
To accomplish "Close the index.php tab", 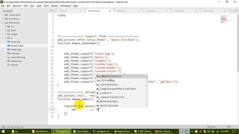I will pos(139,11).
